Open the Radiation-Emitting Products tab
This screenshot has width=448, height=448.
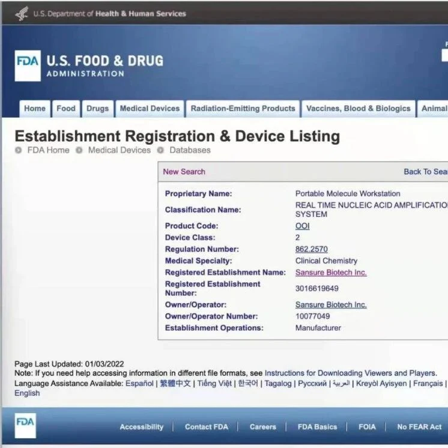coord(243,109)
